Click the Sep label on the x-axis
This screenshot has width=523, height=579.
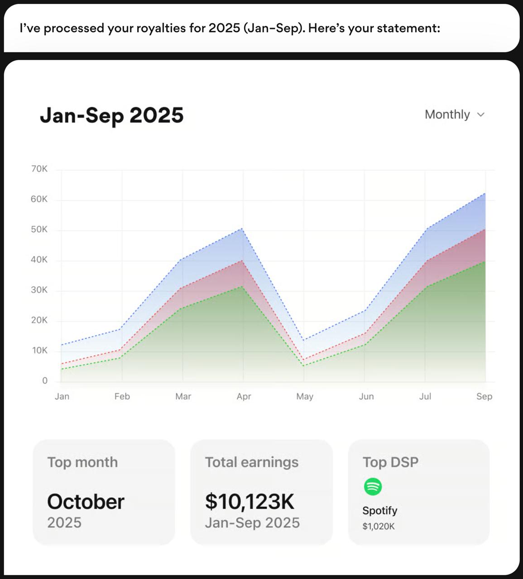click(x=484, y=396)
